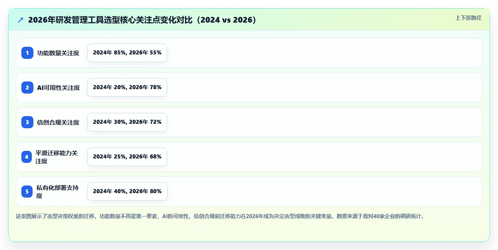
Task: Click the number 2 badge
Action: [27, 87]
